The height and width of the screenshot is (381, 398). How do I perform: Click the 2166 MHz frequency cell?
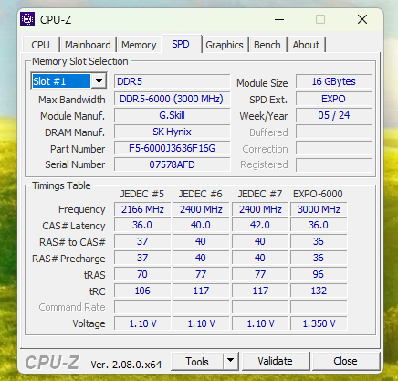point(142,209)
